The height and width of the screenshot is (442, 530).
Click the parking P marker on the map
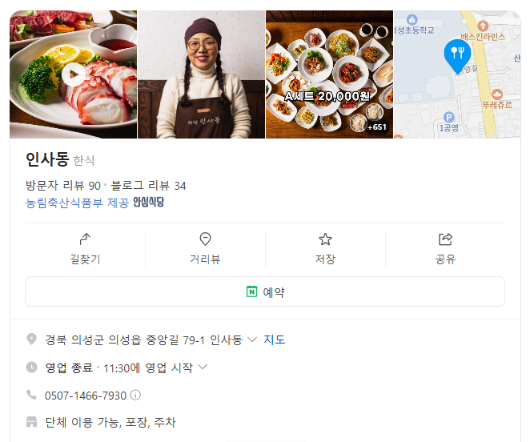pyautogui.click(x=448, y=118)
